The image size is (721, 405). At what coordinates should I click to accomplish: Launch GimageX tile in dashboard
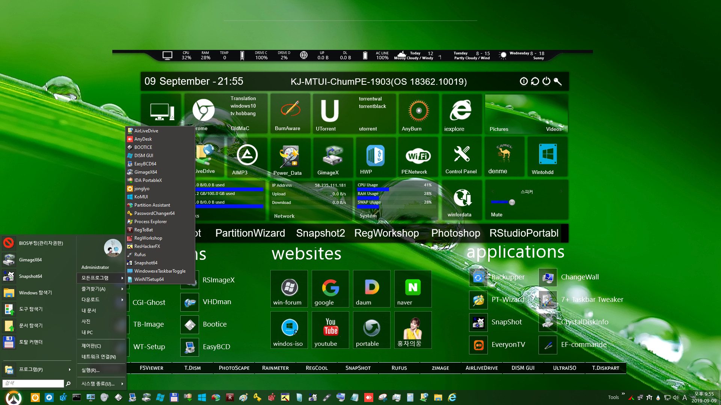tap(333, 157)
